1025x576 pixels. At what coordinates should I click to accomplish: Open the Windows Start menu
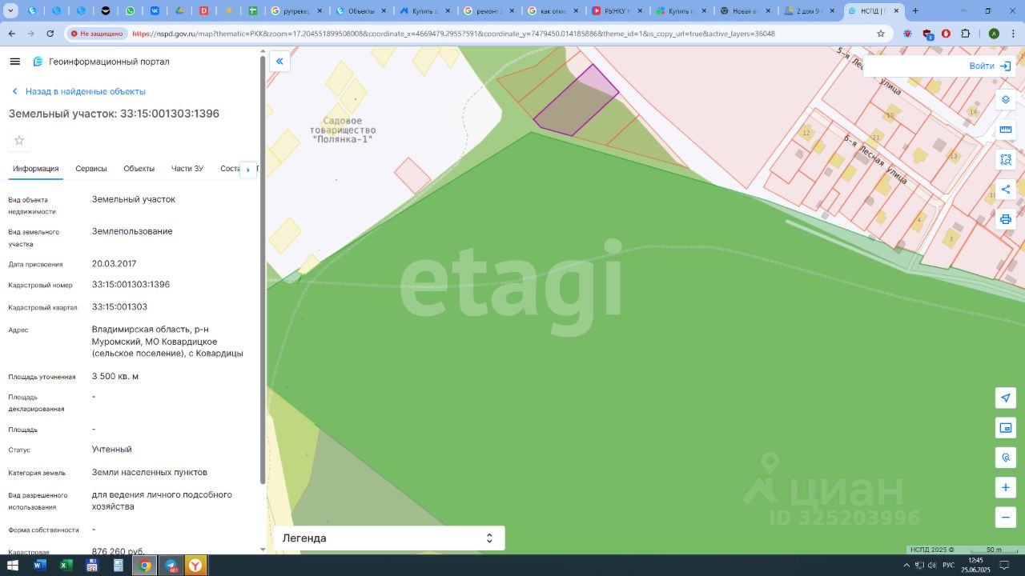coord(11,566)
